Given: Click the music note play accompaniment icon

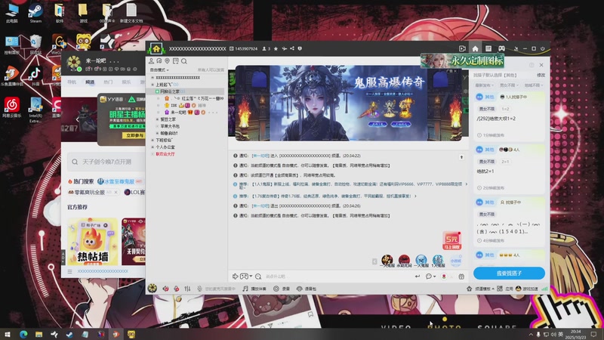Looking at the screenshot, I should coord(245,289).
